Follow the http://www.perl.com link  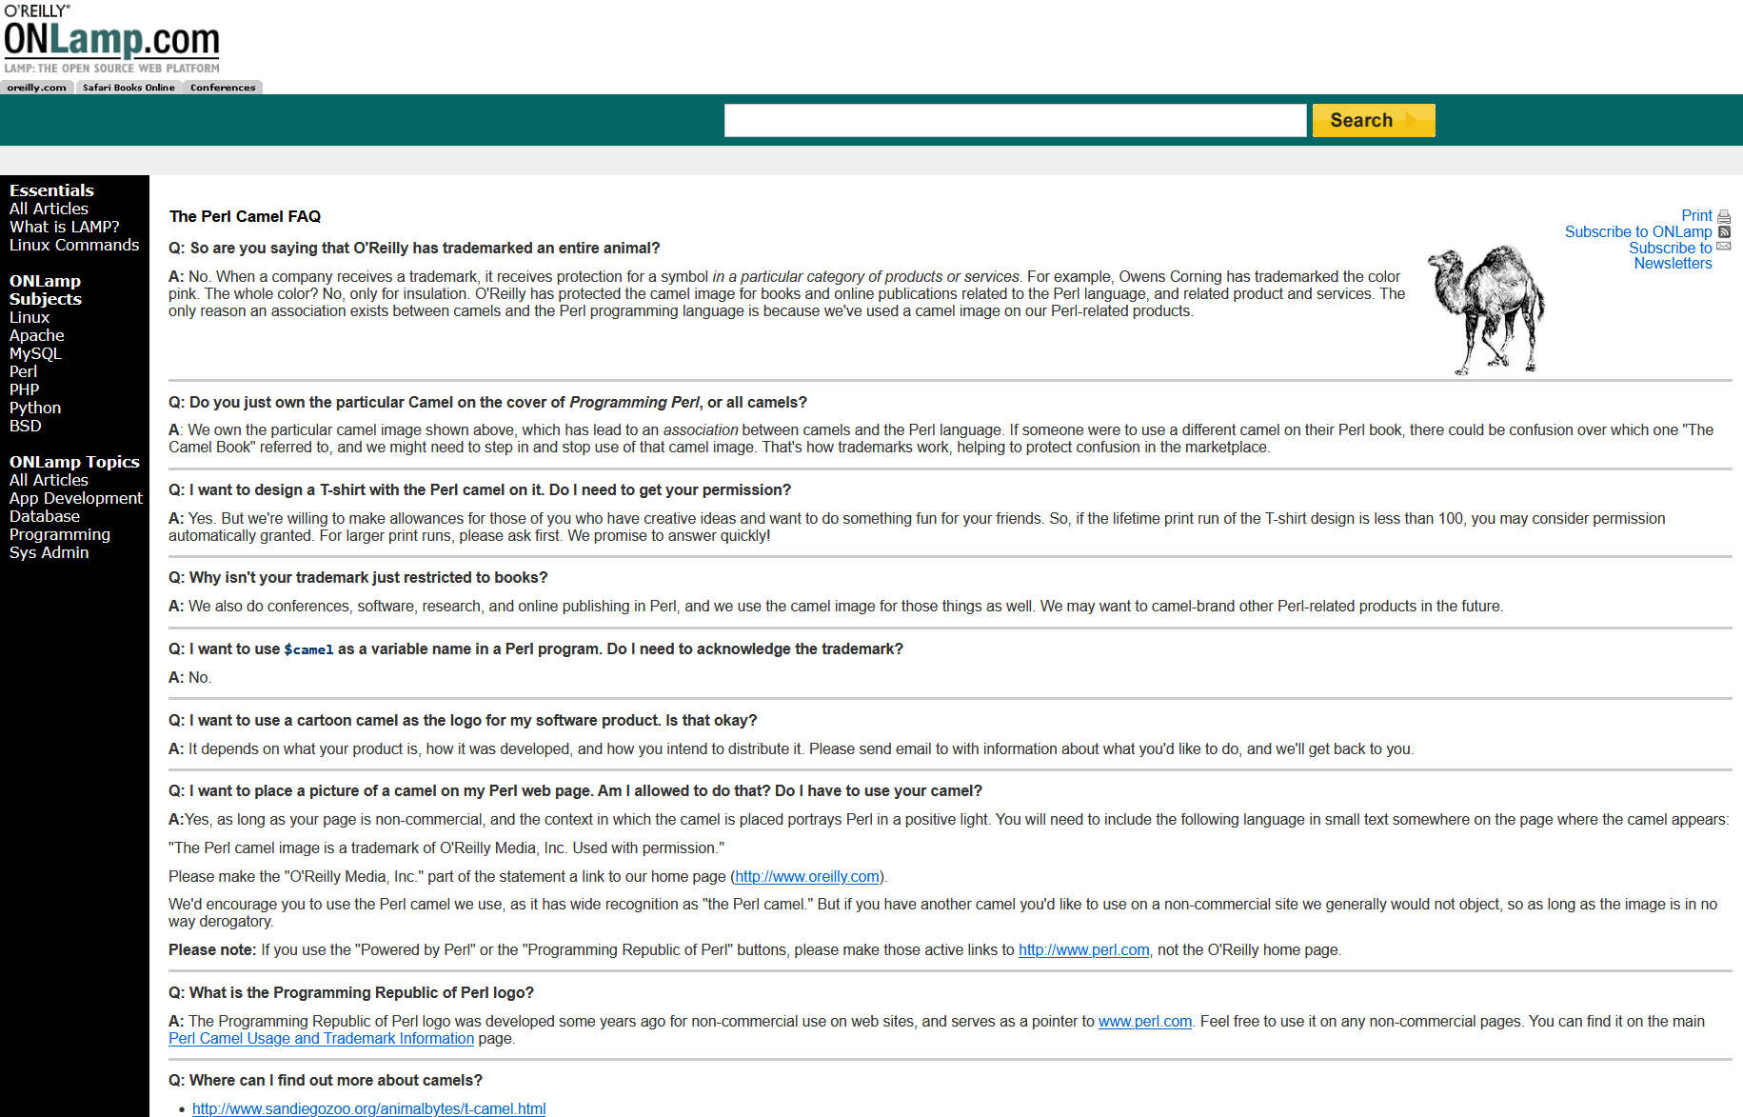tap(1084, 949)
